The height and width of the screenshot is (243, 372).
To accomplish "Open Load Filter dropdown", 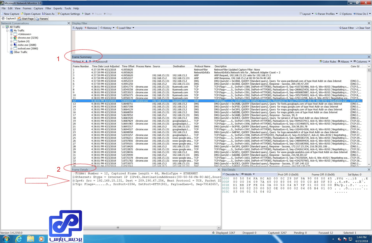I will pos(125,28).
